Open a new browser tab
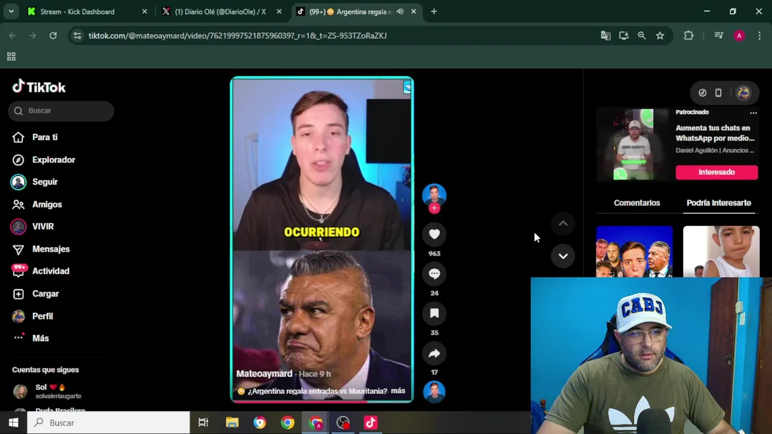Image resolution: width=772 pixels, height=434 pixels. click(434, 11)
